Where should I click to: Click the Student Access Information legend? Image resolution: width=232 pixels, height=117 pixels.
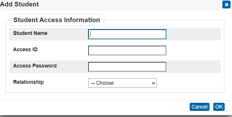click(57, 20)
